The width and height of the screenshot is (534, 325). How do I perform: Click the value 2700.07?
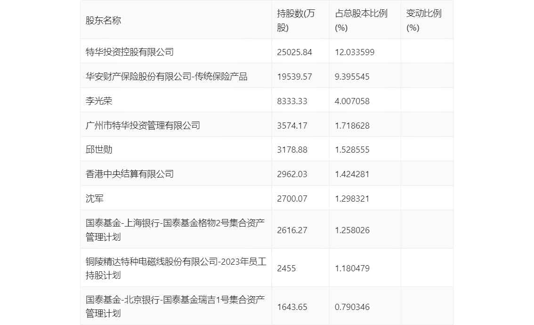point(292,199)
